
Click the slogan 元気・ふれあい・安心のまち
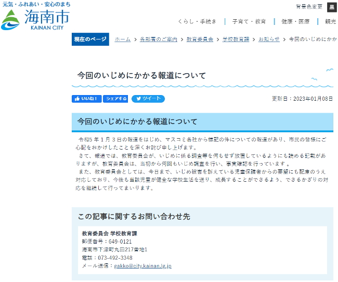tap(36, 4)
